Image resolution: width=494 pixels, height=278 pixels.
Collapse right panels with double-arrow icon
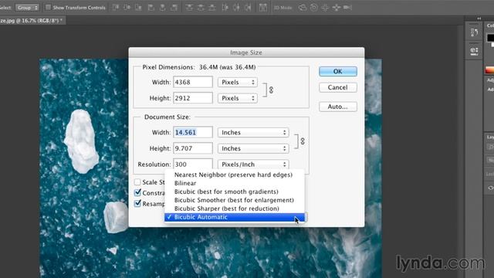click(x=479, y=19)
